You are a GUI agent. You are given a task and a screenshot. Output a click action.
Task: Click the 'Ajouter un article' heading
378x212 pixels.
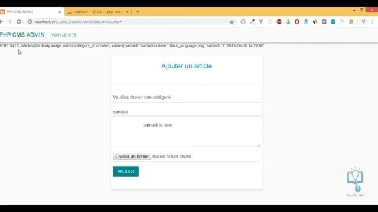[x=187, y=66]
